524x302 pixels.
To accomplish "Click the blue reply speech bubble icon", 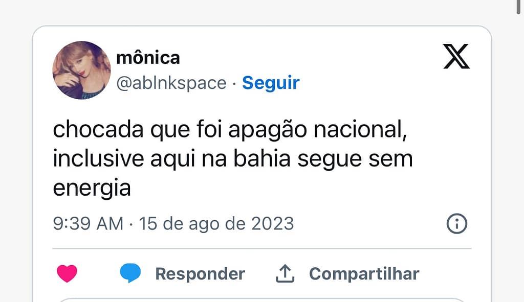I will pyautogui.click(x=130, y=274).
